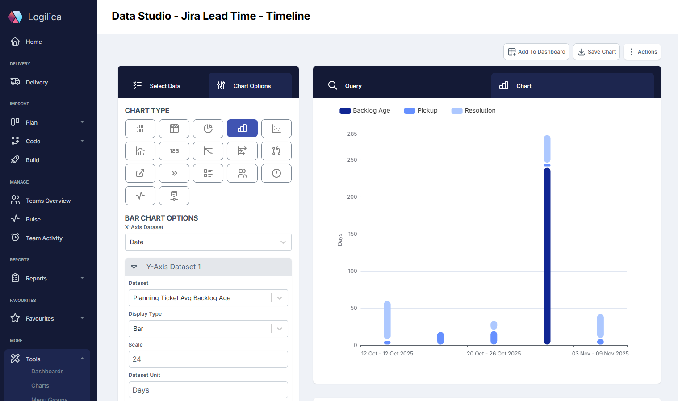Choose the 123 number chart type
This screenshot has width=678, height=401.
174,151
